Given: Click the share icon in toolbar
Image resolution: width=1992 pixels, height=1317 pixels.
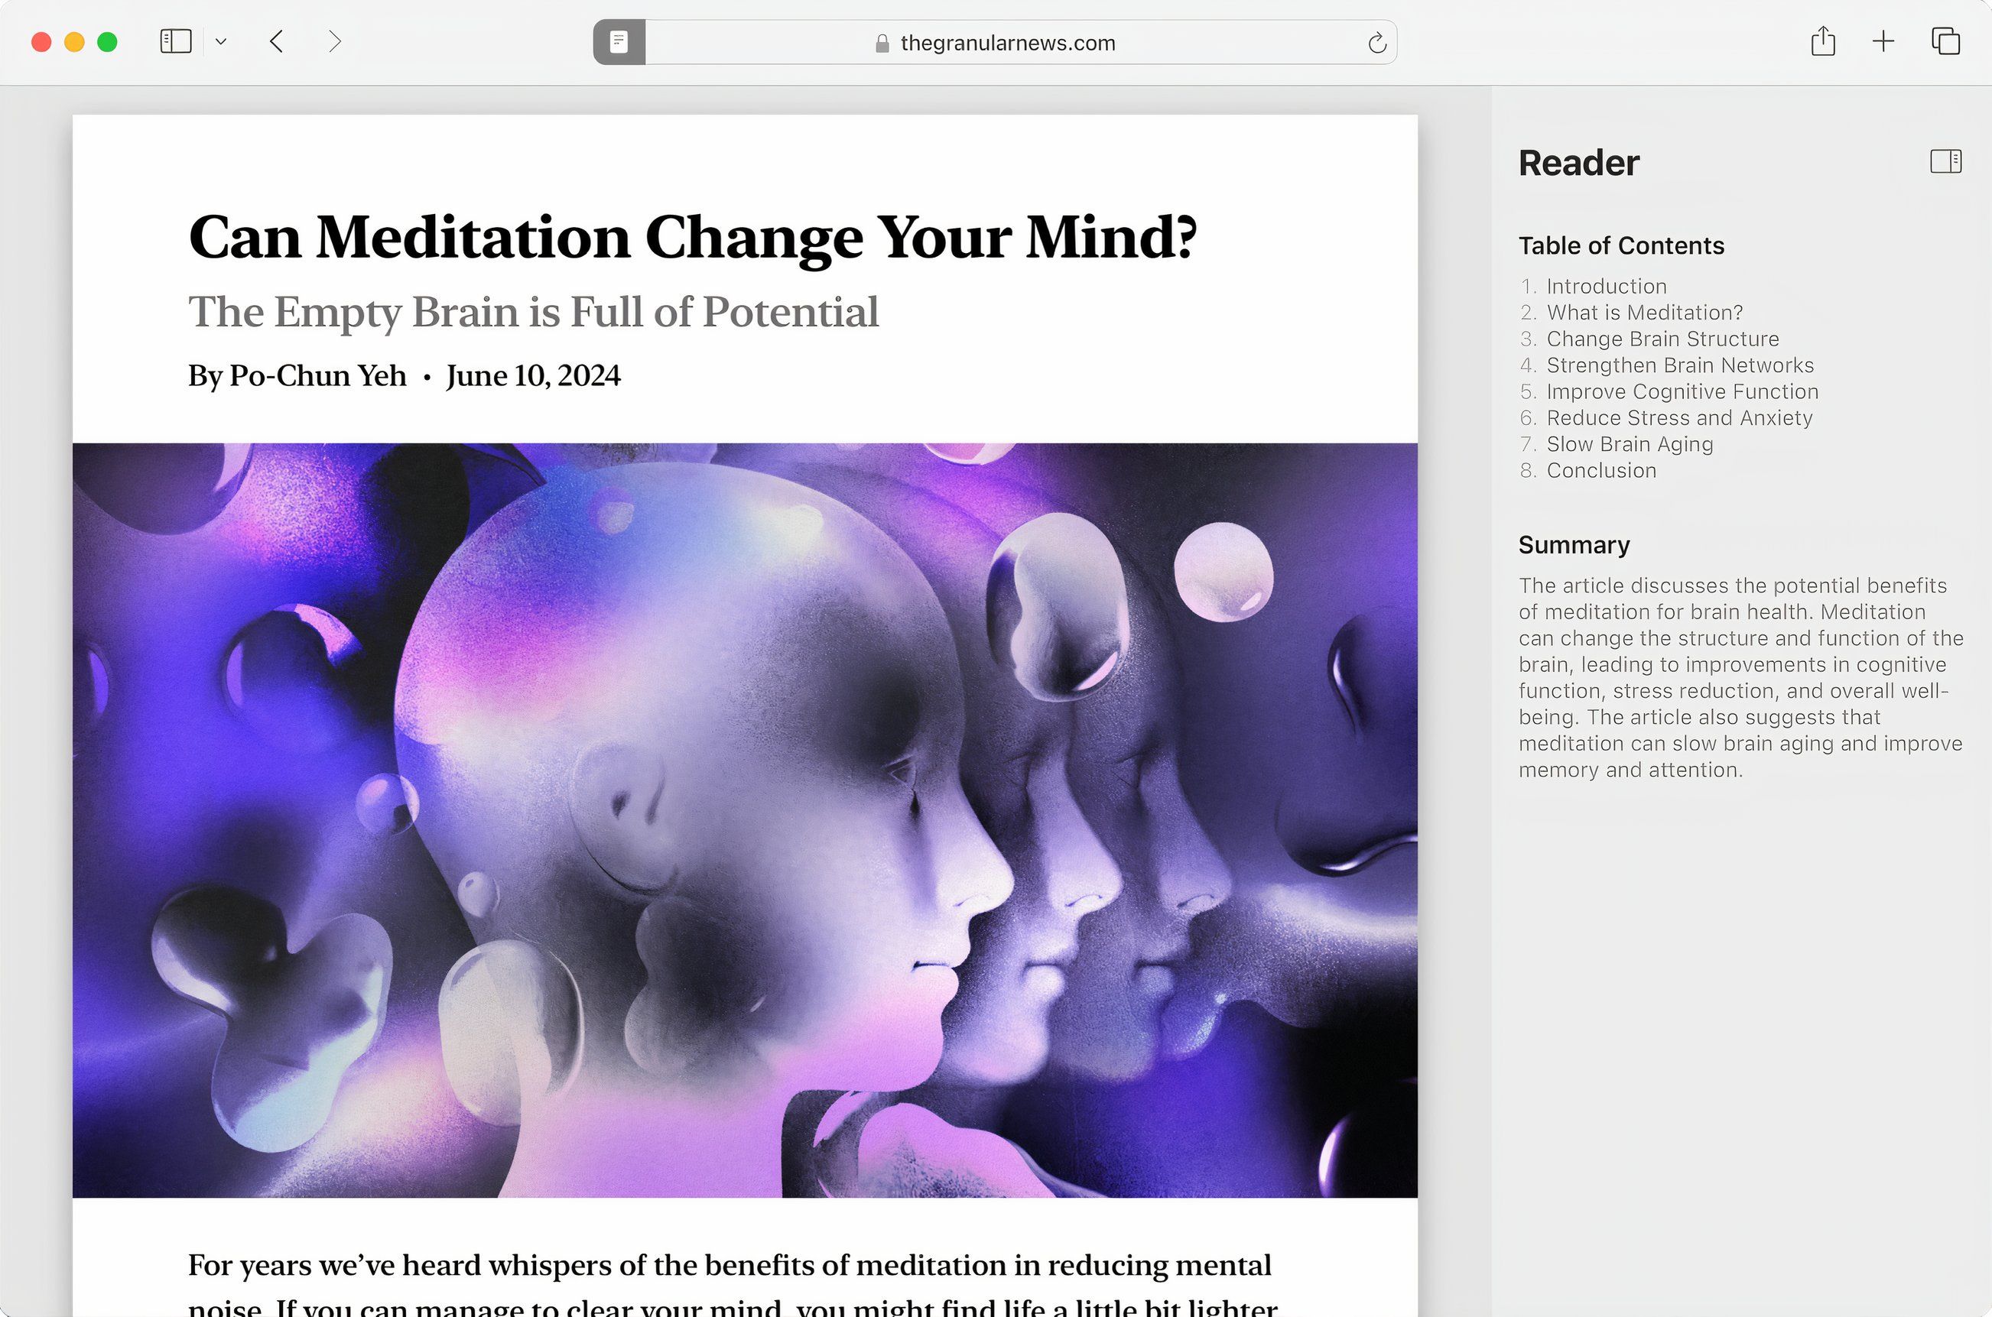Looking at the screenshot, I should click(x=1823, y=41).
